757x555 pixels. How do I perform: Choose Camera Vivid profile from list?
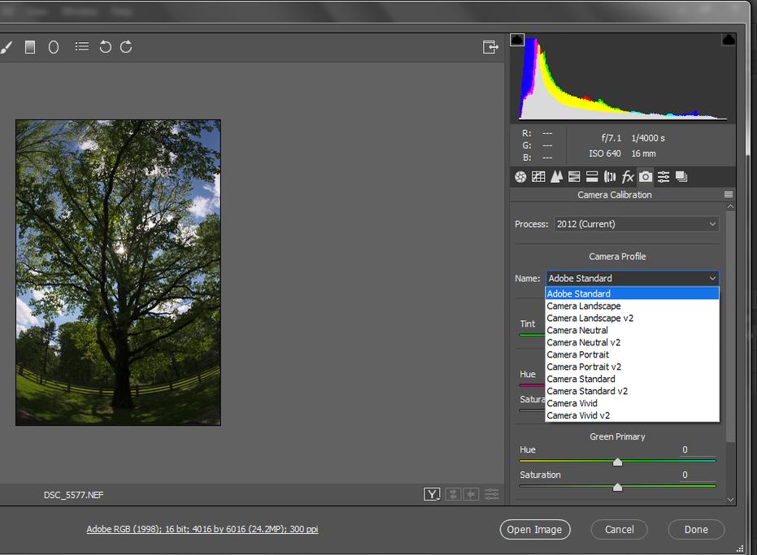click(x=572, y=403)
